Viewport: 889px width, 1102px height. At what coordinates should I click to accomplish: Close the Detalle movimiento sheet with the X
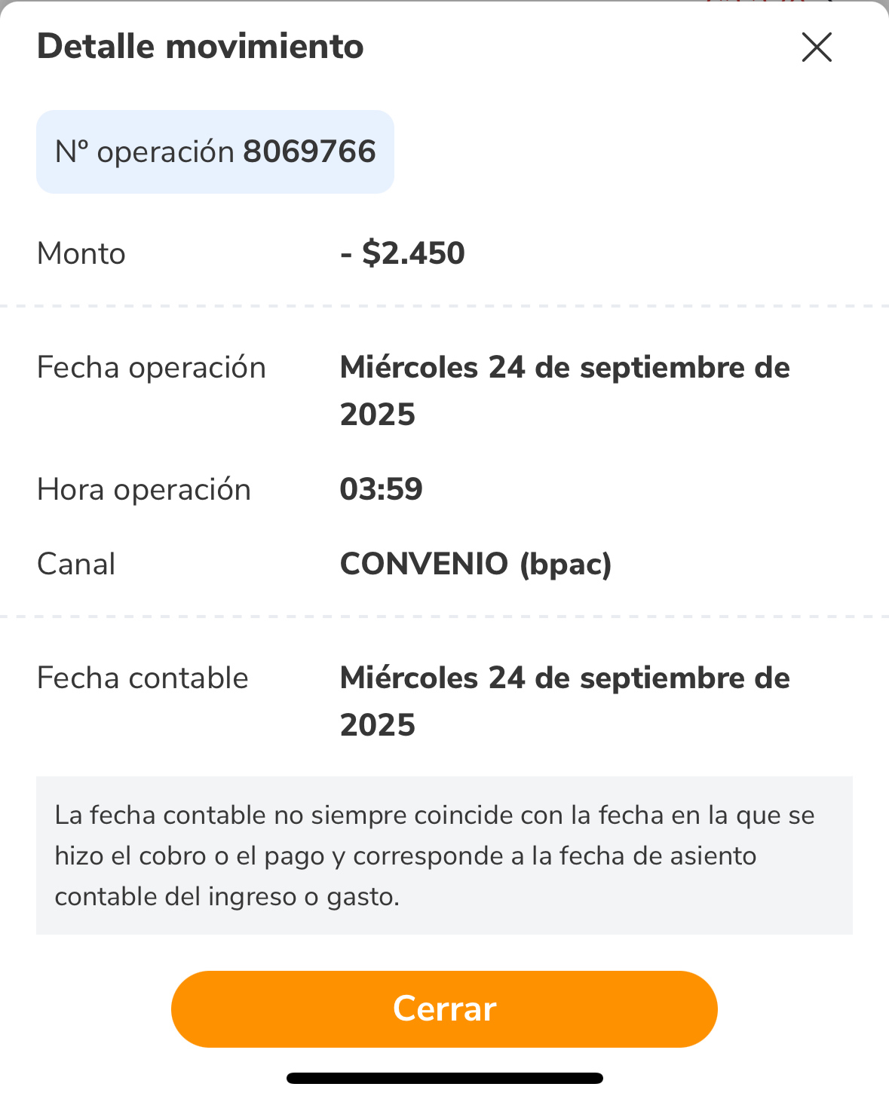817,47
